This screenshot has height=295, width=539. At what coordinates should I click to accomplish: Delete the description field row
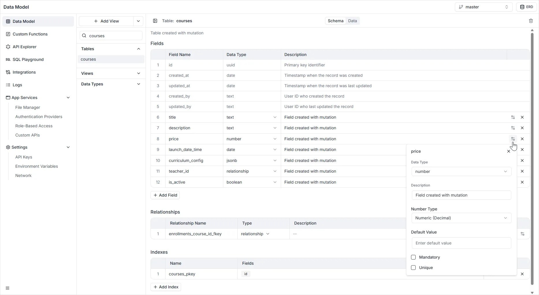[522, 128]
